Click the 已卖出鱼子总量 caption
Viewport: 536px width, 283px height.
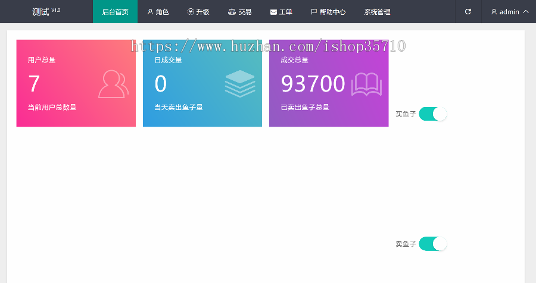point(305,107)
